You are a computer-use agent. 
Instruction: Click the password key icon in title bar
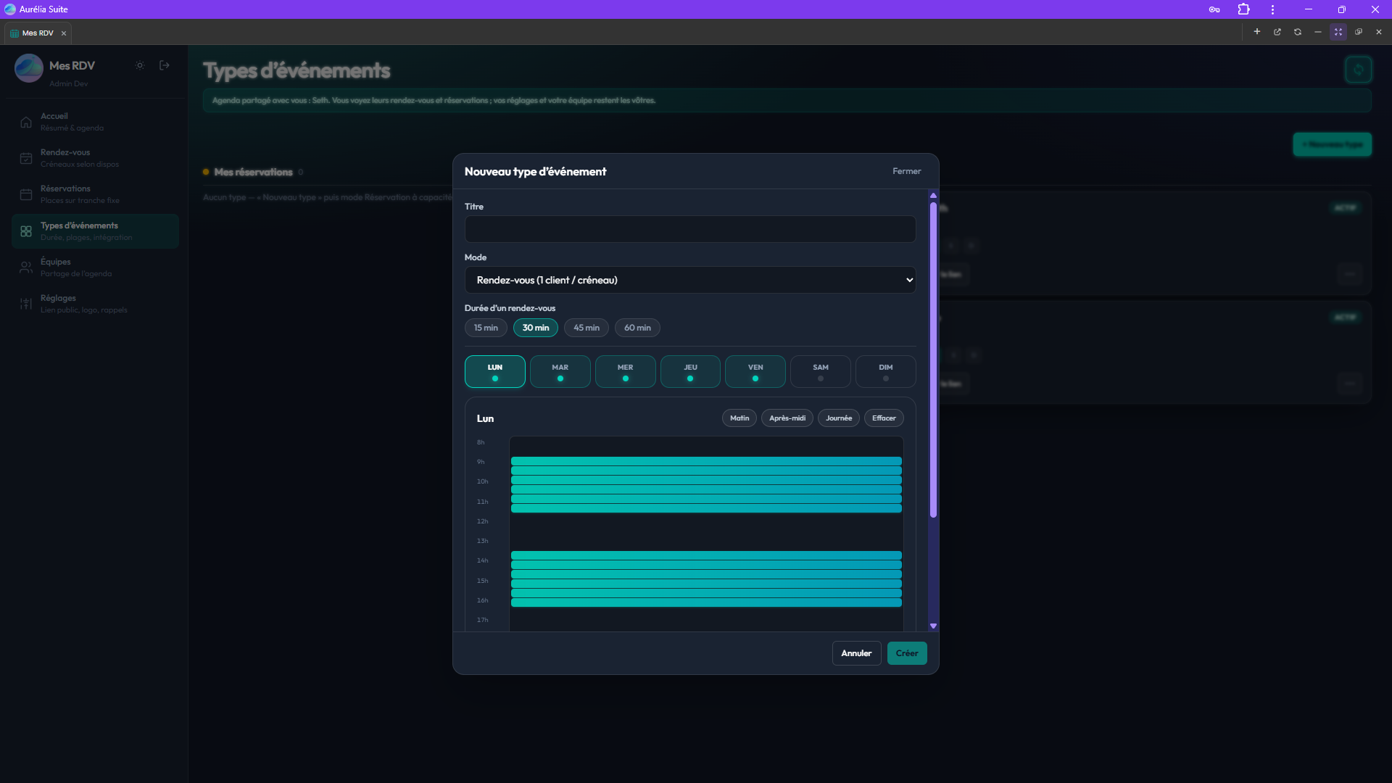click(x=1214, y=9)
